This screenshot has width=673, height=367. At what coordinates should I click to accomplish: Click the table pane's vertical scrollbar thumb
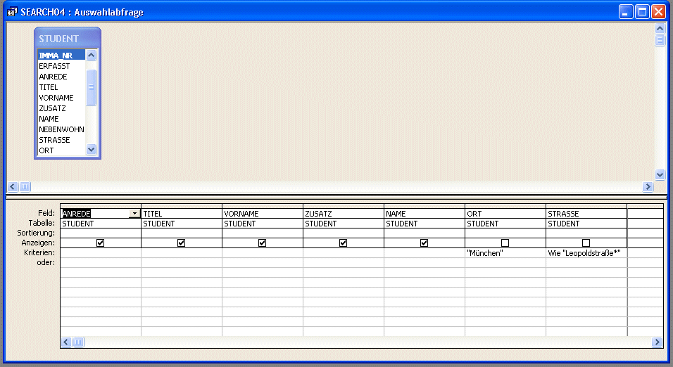(x=660, y=40)
